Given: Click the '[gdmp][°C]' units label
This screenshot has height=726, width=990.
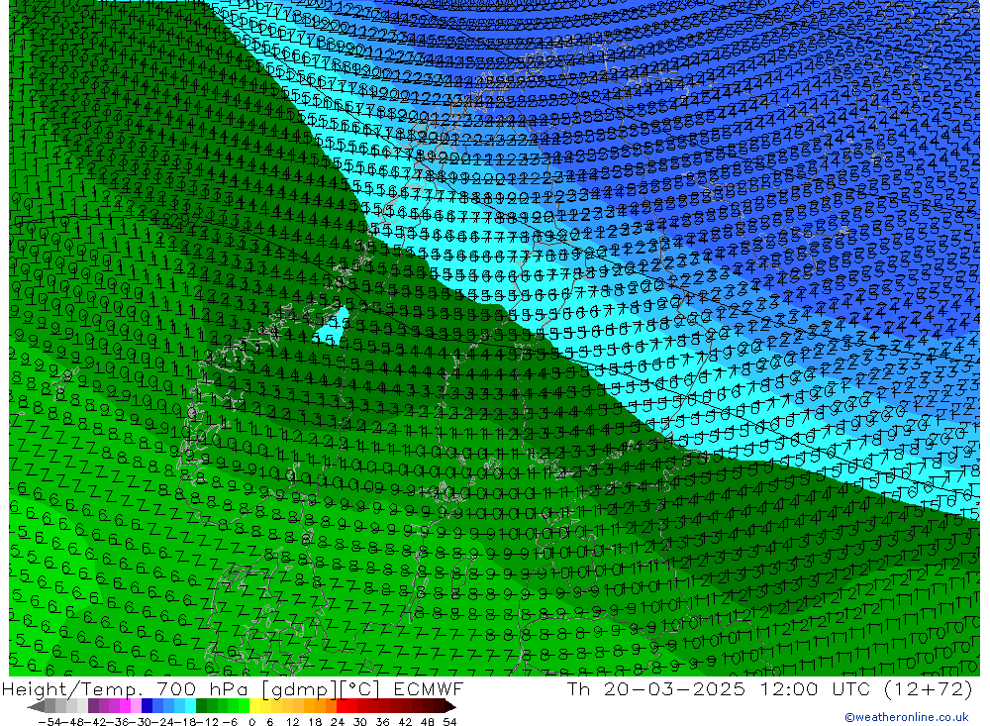Looking at the screenshot, I should coord(323,689).
